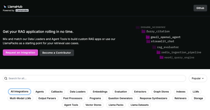Click the neo4j_query_engine folder icon

(161, 57)
